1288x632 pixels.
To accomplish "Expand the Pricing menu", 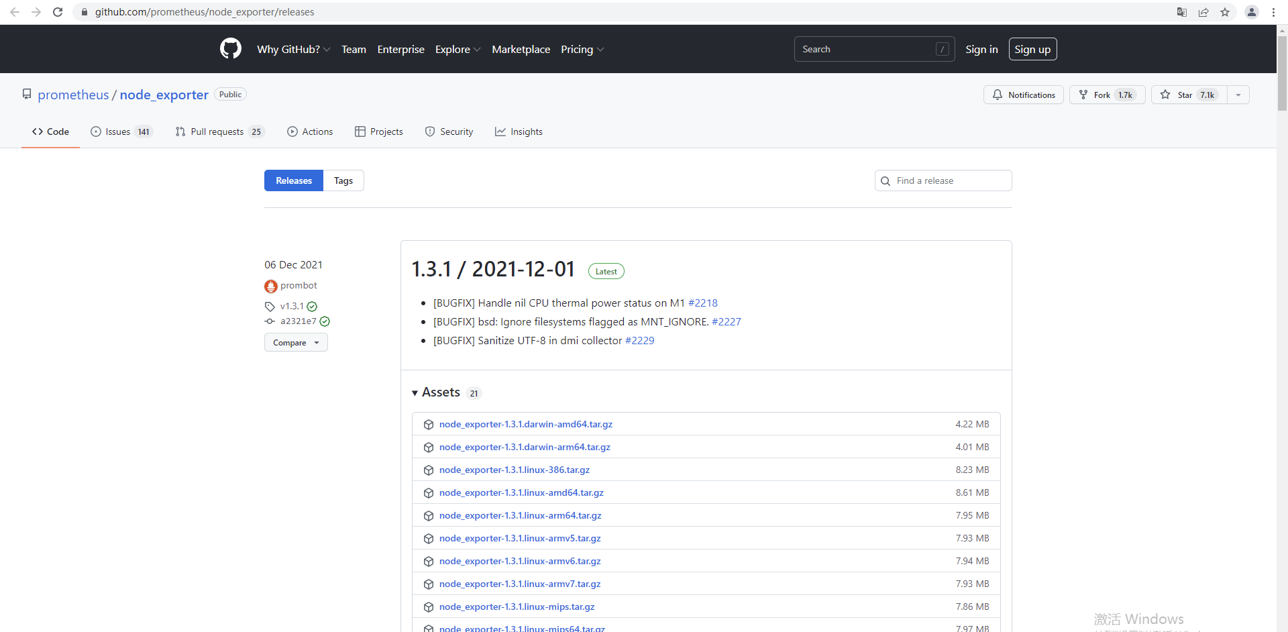I will (582, 49).
